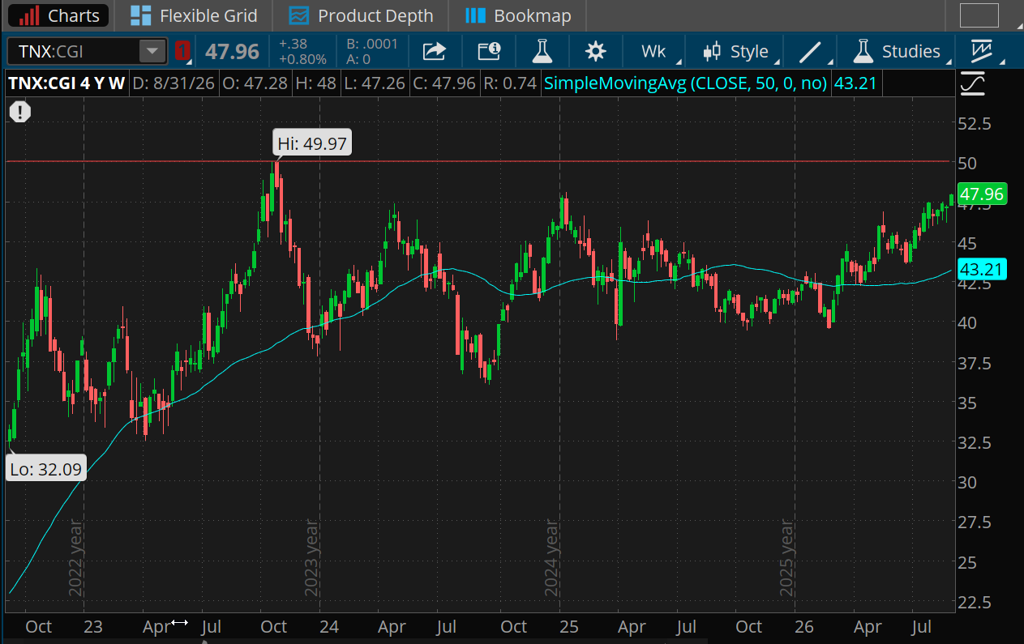Click the red symbol link icon

coord(182,52)
